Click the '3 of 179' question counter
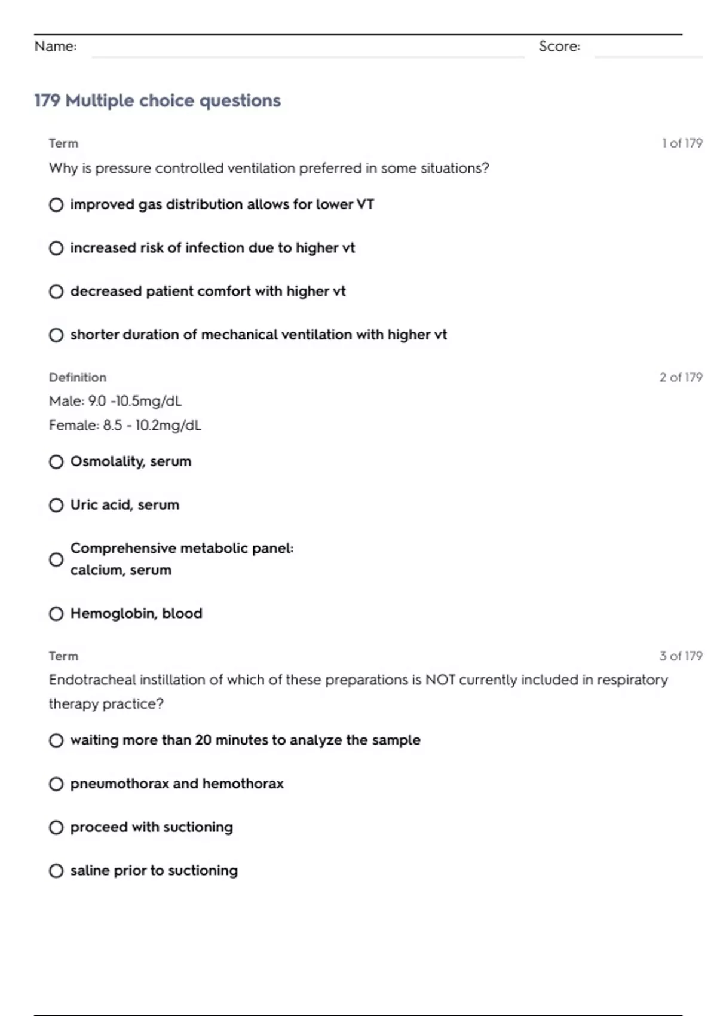This screenshot has width=717, height=1016. (x=681, y=656)
